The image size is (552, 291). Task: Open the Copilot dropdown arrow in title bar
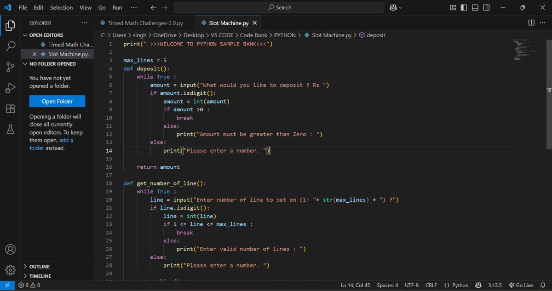pyautogui.click(x=400, y=7)
